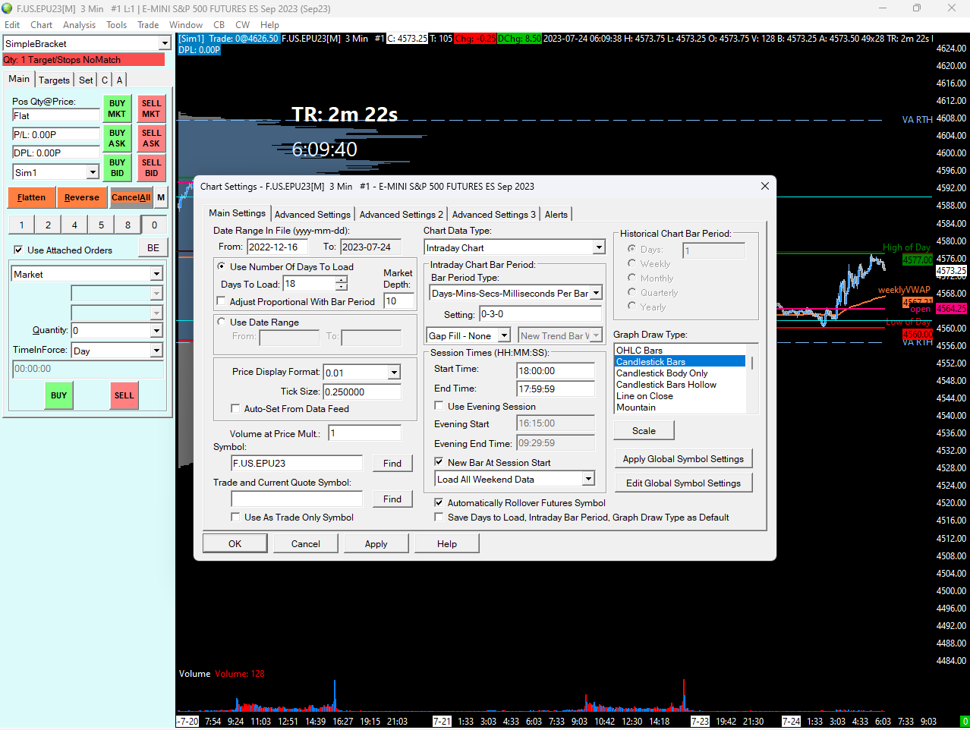Image resolution: width=970 pixels, height=730 pixels.
Task: Click the SELL MKT red button
Action: tap(151, 109)
